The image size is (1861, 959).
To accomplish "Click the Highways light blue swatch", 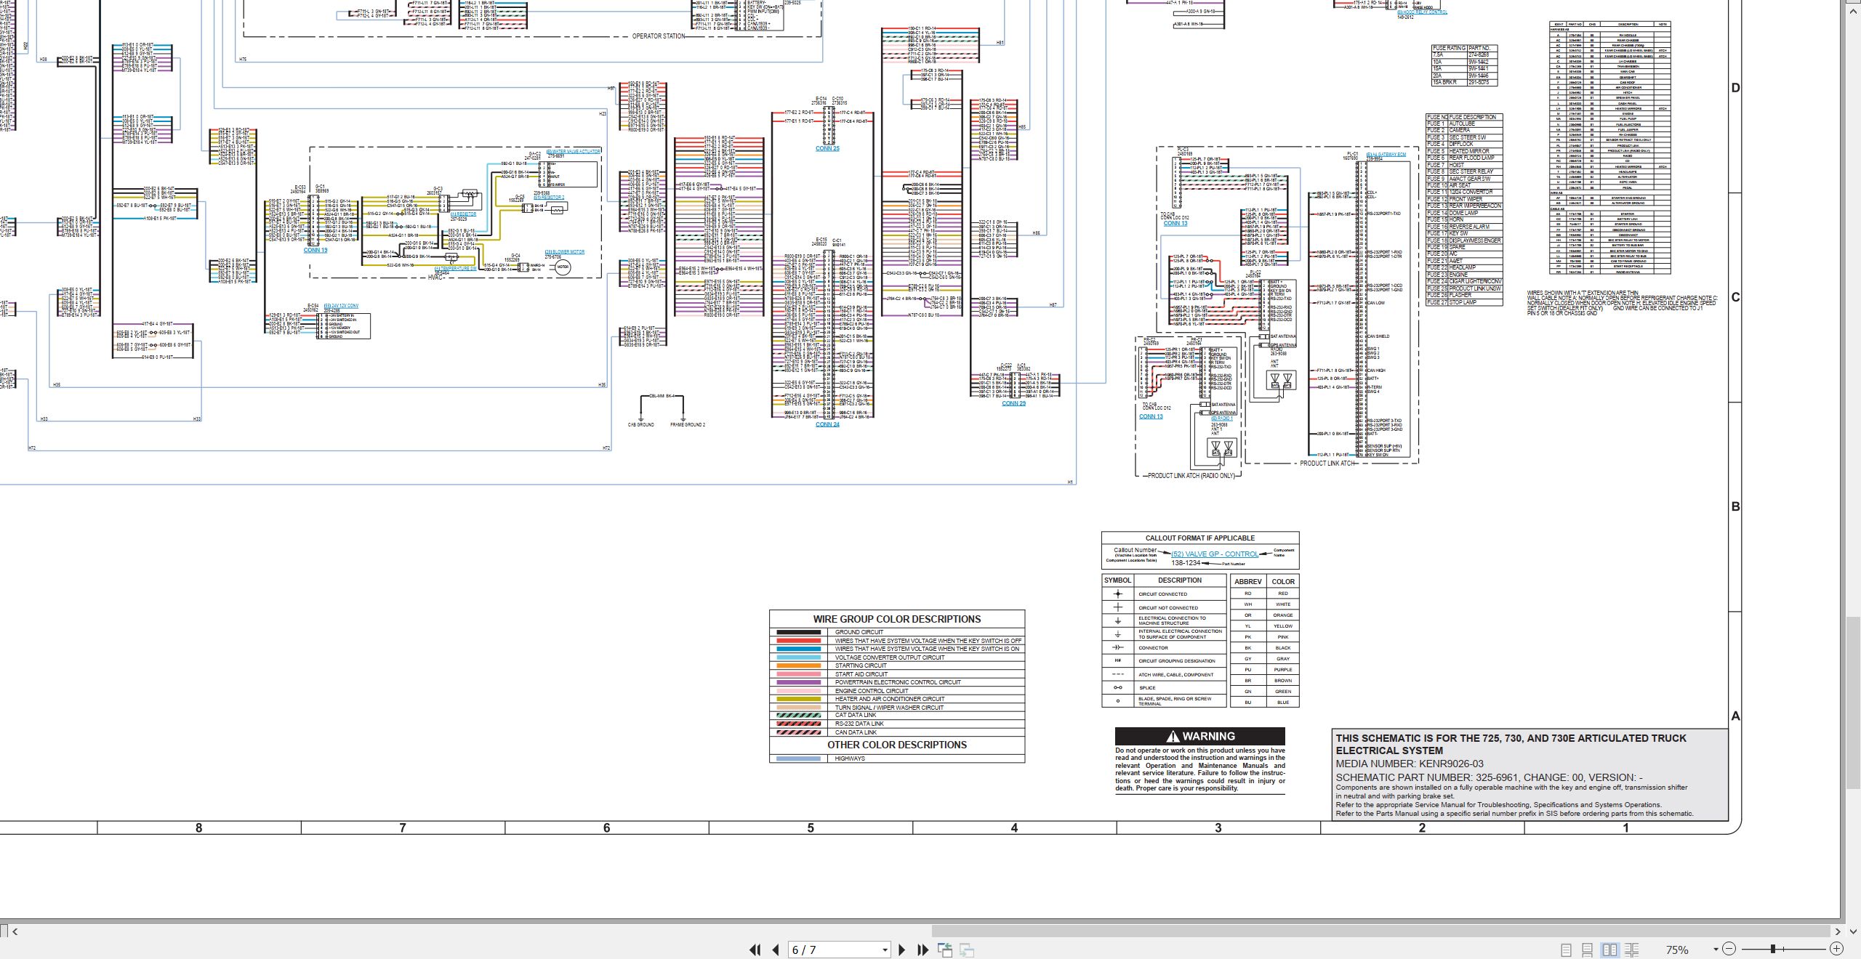I will coord(799,758).
